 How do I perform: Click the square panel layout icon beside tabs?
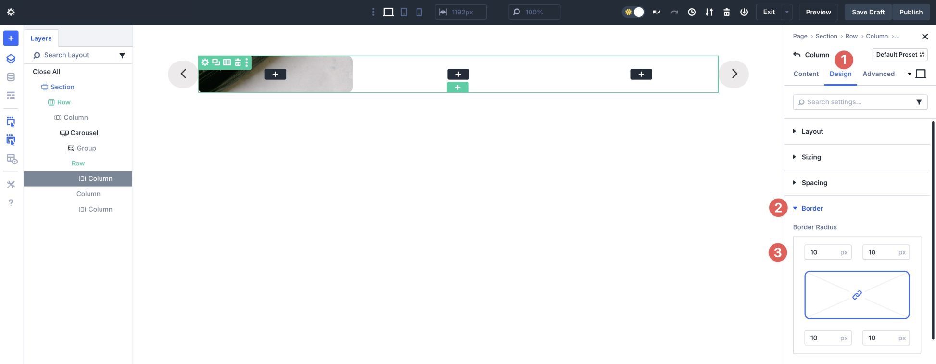[x=921, y=74]
